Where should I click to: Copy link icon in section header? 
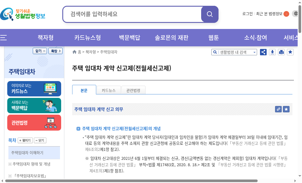click(x=278, y=109)
